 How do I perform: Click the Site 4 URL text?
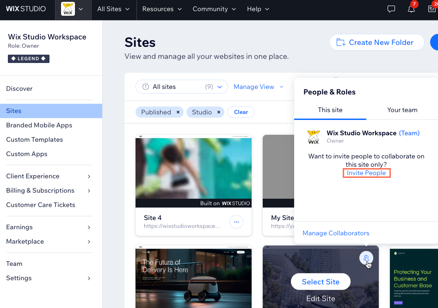(x=182, y=226)
